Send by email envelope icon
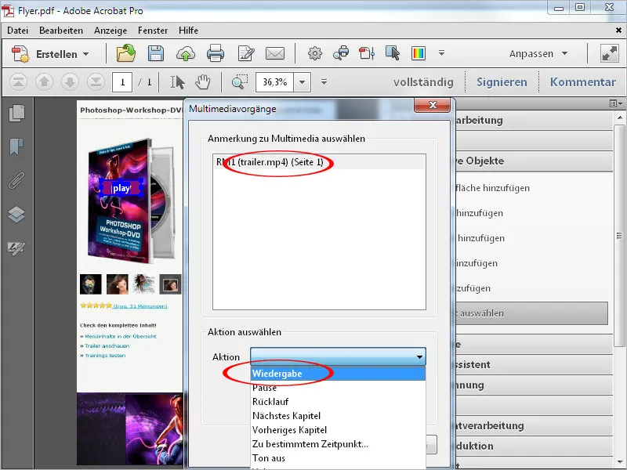Viewport: 627px width, 470px height. (275, 53)
